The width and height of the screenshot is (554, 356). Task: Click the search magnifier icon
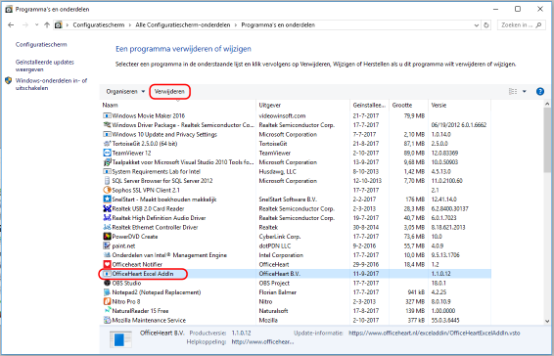538,25
